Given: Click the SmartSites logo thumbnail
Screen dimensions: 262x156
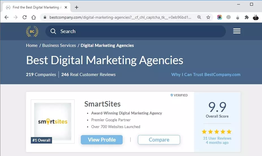Looking at the screenshot, I should point(53,122).
